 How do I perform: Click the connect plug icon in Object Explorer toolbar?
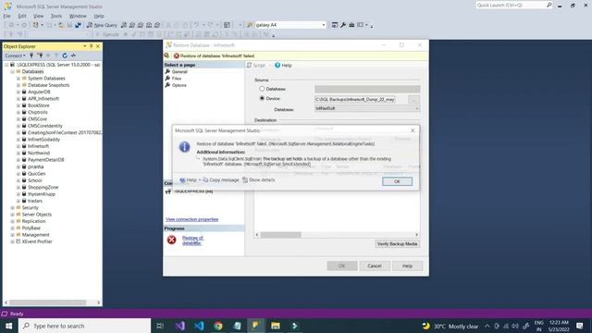coord(31,55)
